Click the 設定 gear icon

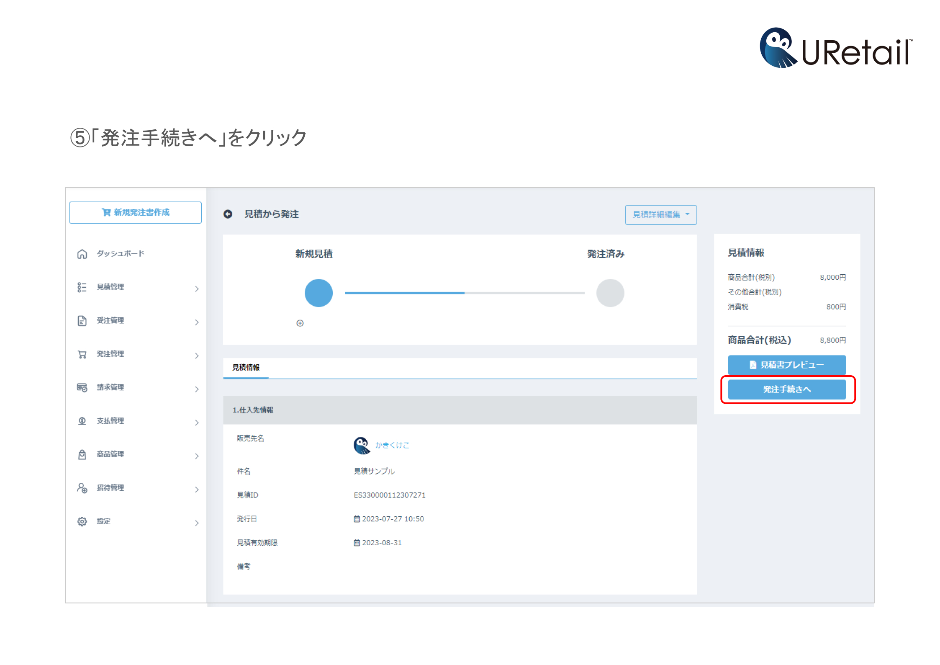click(x=82, y=521)
